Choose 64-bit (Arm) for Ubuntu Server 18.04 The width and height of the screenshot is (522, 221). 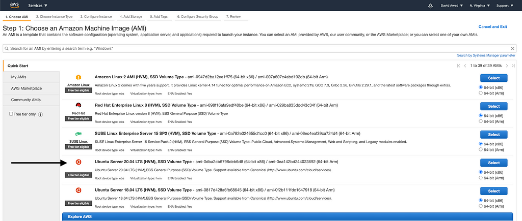click(480, 206)
